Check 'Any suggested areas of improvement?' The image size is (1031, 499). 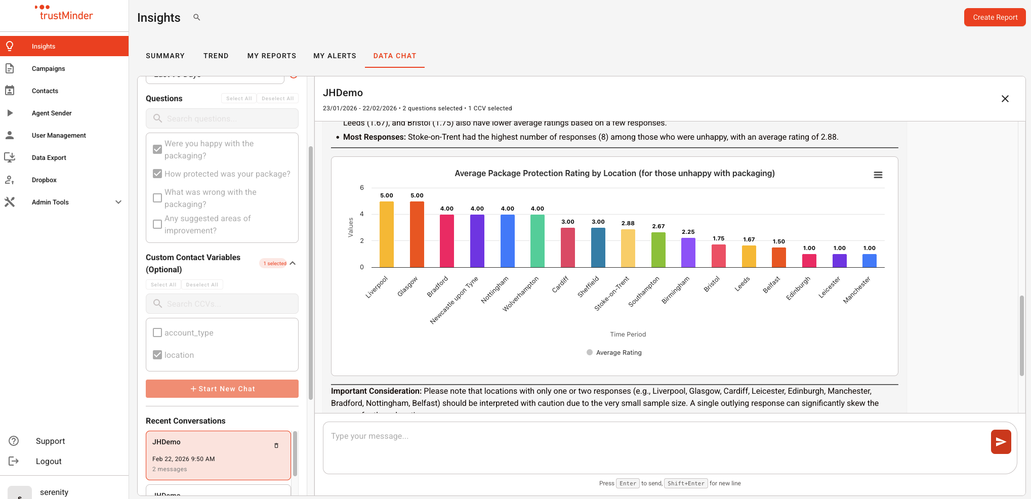(x=157, y=224)
